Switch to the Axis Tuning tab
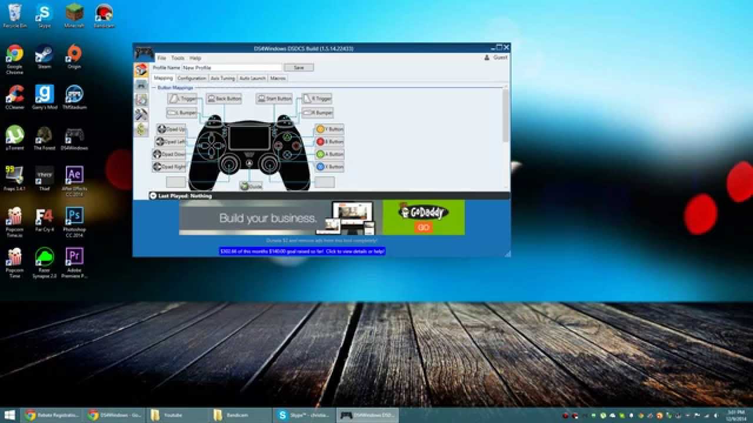The width and height of the screenshot is (753, 423). click(x=223, y=78)
